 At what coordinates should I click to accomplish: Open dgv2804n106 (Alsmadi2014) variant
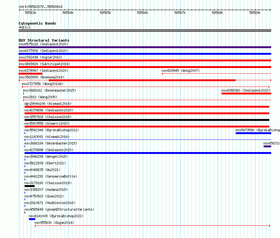pos(48,104)
